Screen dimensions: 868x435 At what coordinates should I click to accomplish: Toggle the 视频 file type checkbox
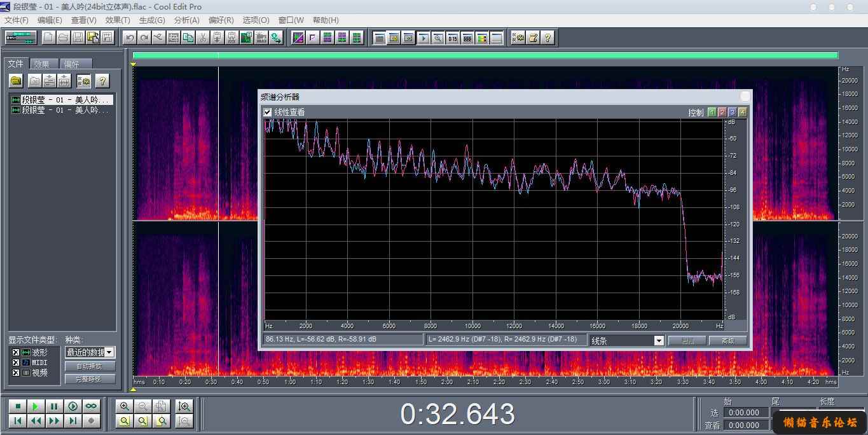pos(16,373)
